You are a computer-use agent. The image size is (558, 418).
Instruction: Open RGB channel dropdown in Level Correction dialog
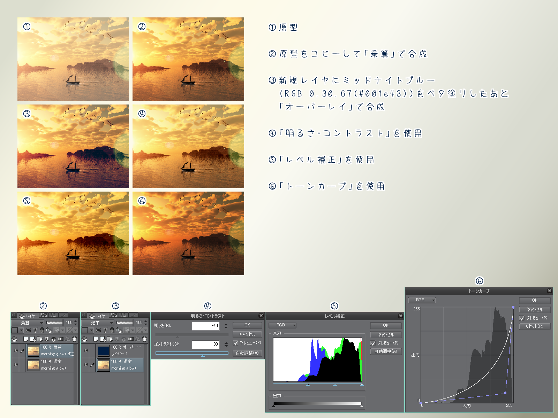tap(282, 325)
